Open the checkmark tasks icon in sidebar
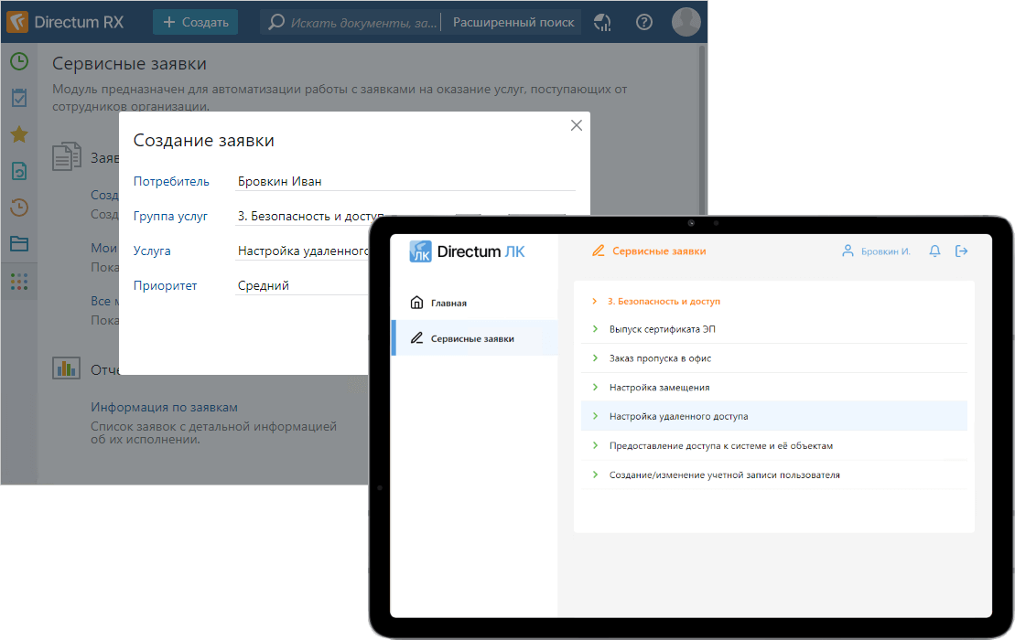 [x=19, y=98]
